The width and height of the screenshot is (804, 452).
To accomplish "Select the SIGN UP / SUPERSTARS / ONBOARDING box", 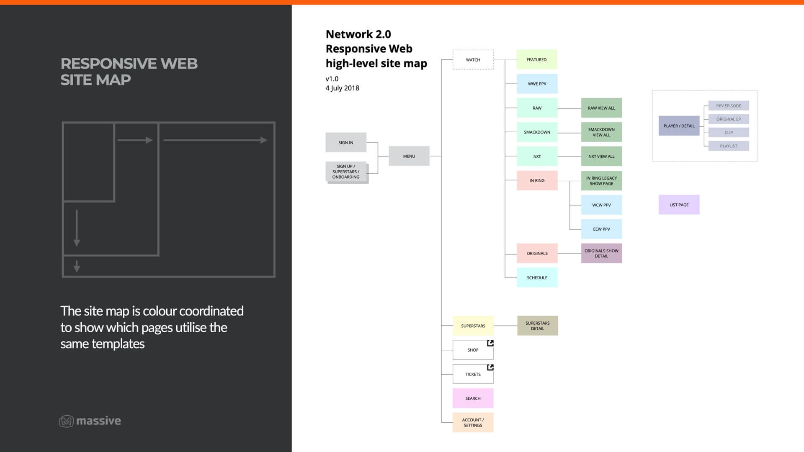I will [x=347, y=172].
